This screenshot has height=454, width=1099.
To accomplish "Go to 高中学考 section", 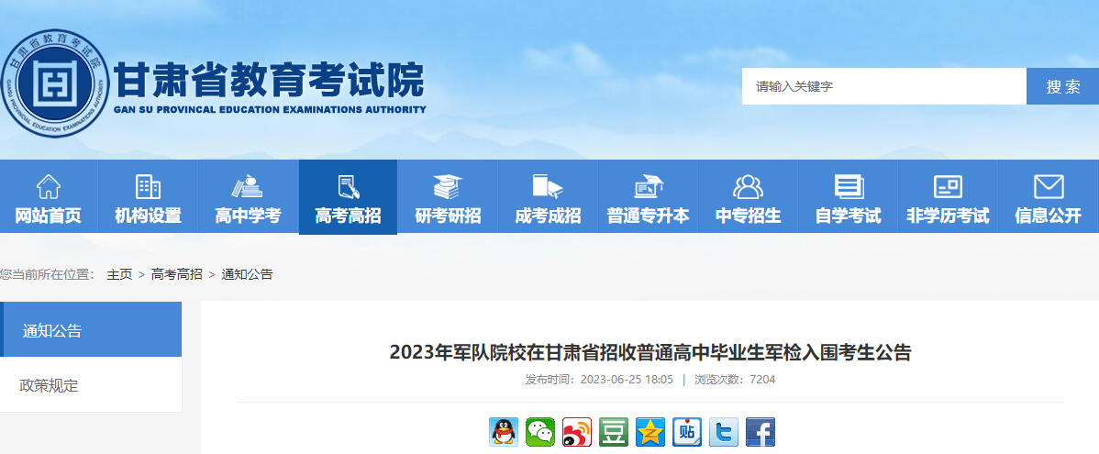I will click(x=248, y=197).
